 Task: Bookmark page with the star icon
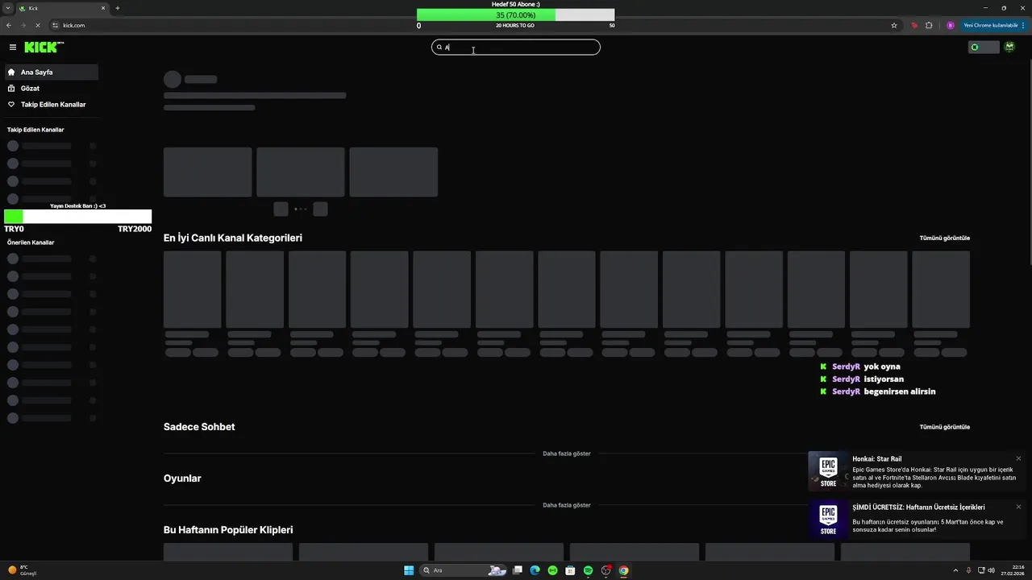coord(894,25)
